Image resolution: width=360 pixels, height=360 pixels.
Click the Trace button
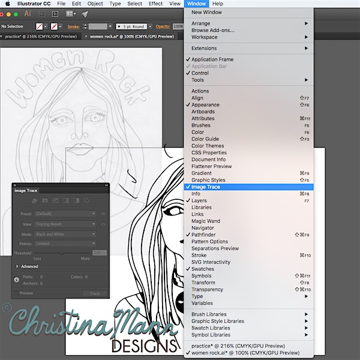[x=95, y=293]
